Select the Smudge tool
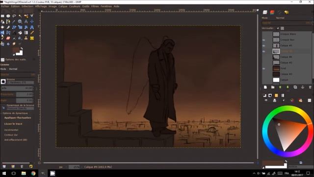314x177 pixels. (x=14, y=44)
